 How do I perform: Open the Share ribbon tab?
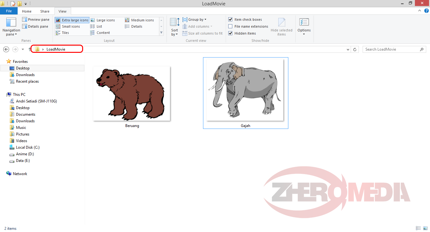(45, 11)
